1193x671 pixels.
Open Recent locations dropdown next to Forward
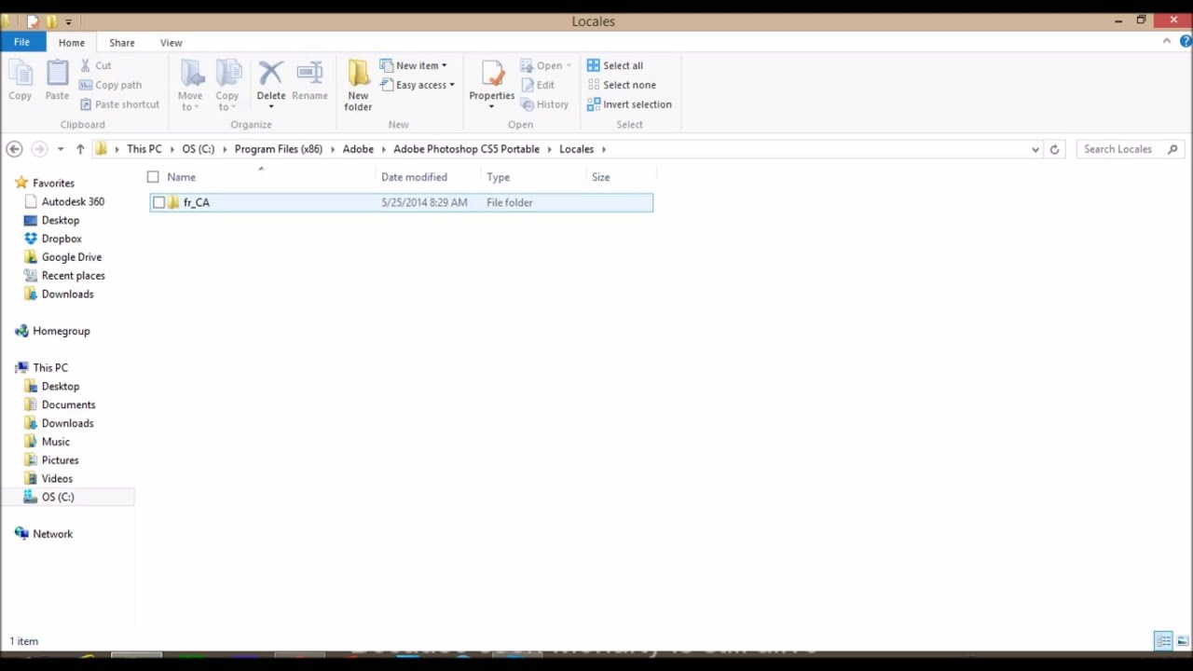pyautogui.click(x=61, y=149)
